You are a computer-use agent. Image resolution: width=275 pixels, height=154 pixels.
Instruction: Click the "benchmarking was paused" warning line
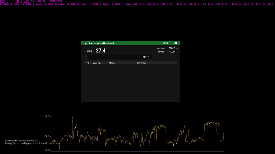pos(33,143)
